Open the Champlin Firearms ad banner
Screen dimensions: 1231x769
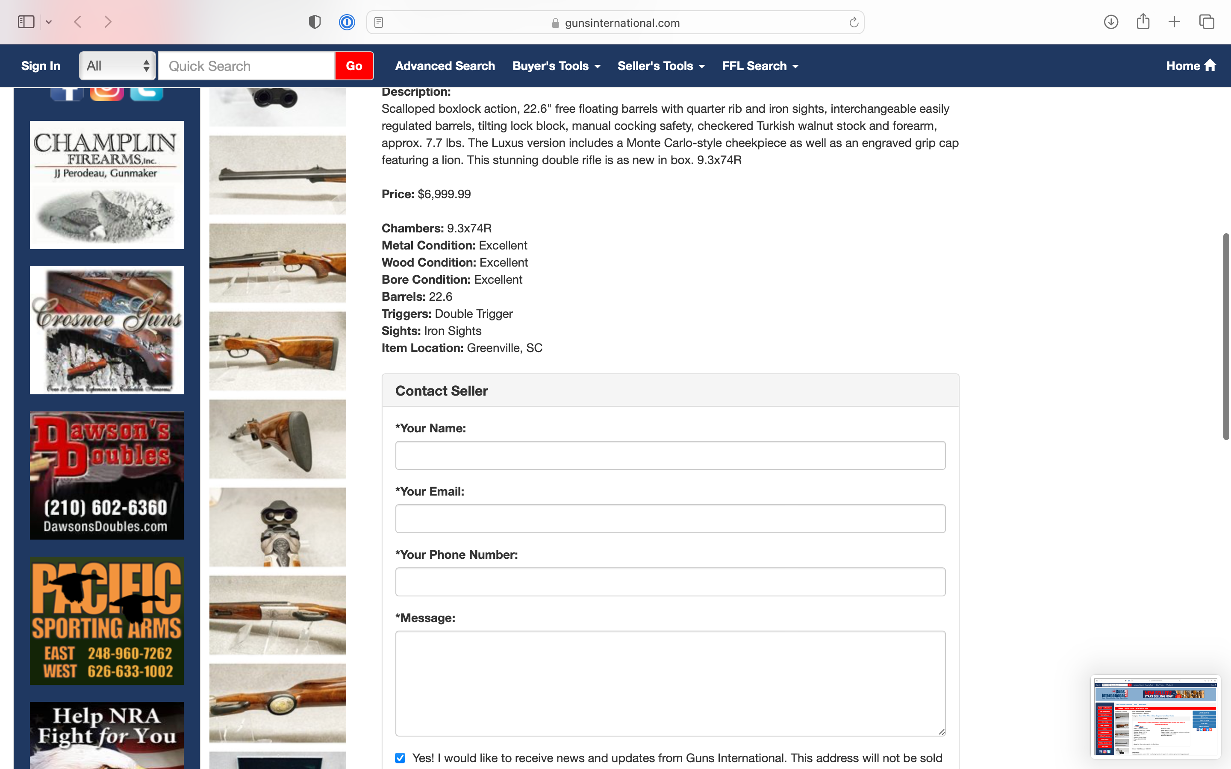click(107, 185)
